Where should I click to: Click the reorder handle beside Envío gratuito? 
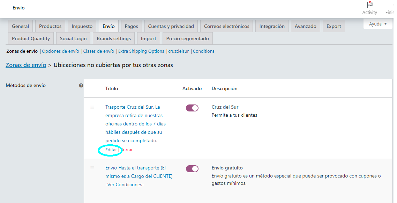pos(92,168)
